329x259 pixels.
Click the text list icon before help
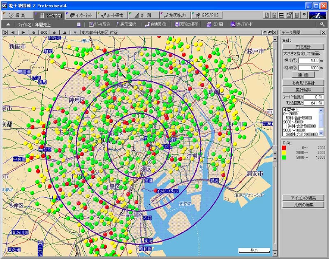(x=297, y=15)
